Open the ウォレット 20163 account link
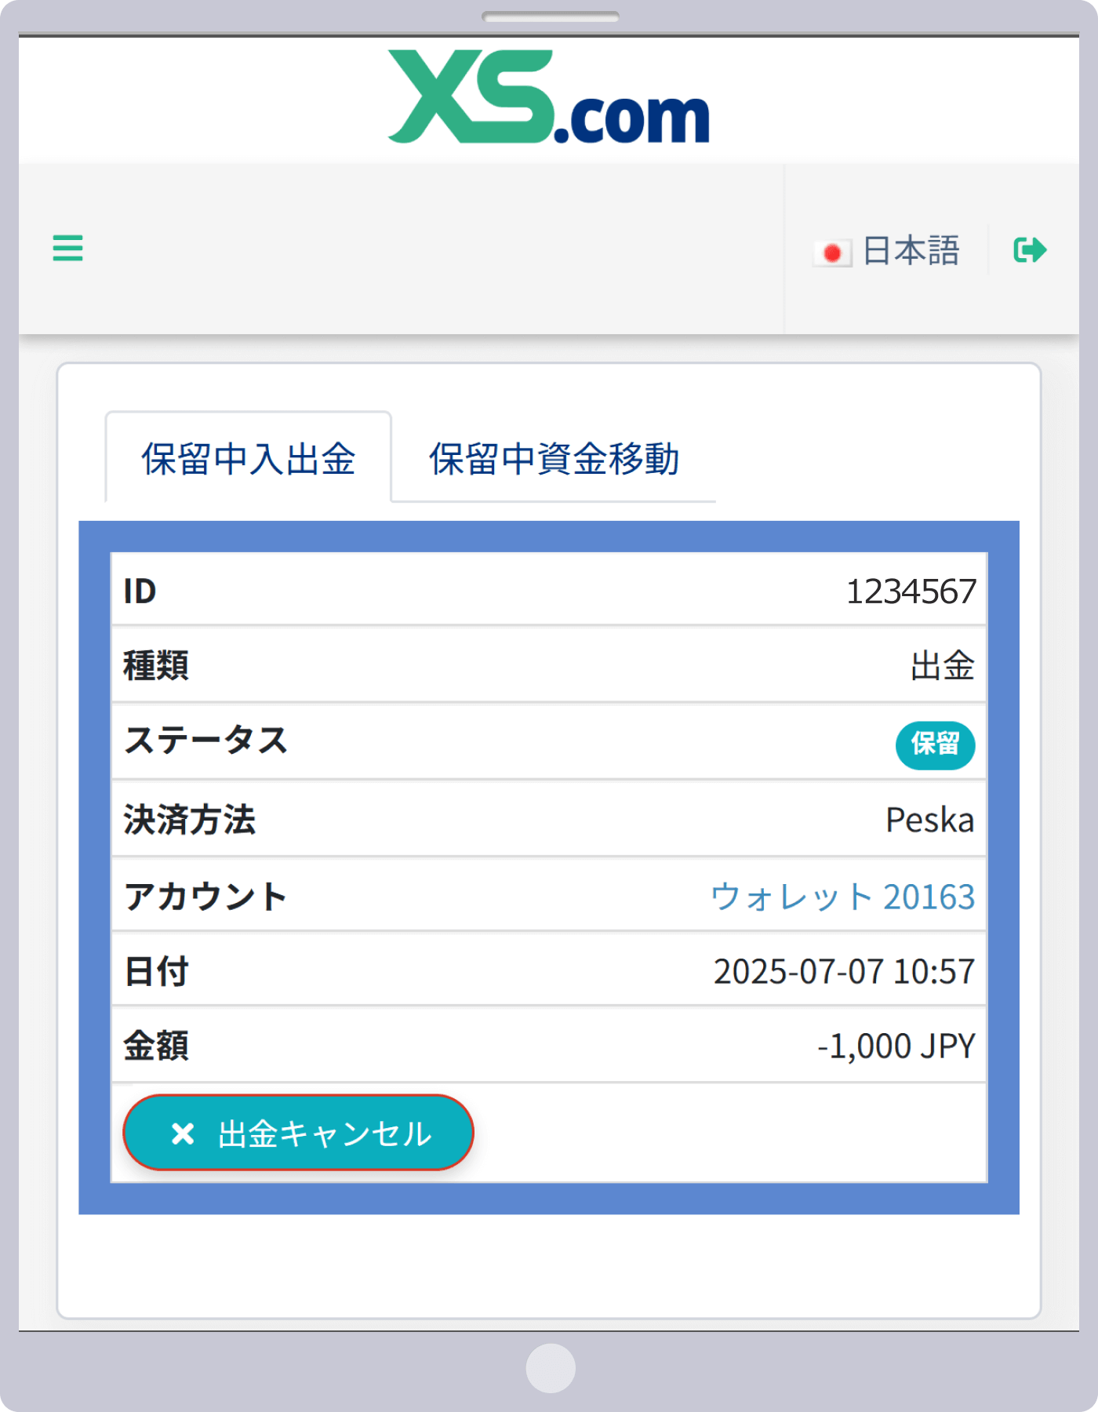This screenshot has width=1098, height=1412. coord(842,896)
